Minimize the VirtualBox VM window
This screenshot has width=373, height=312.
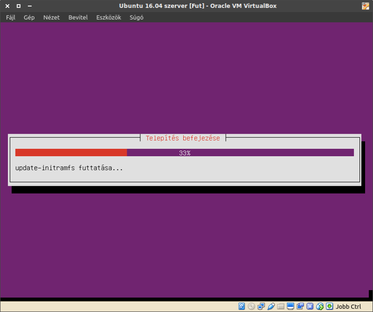(30, 6)
